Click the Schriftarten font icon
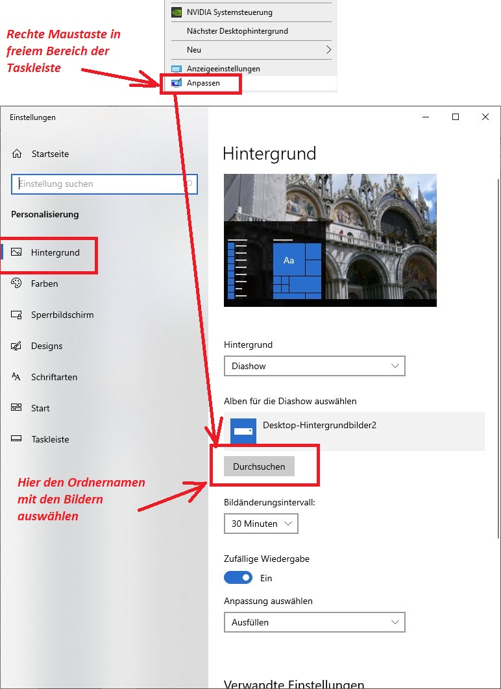 point(16,376)
